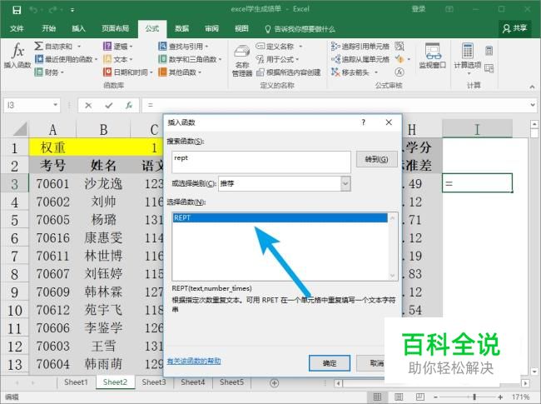Click the Select All corner triangle
Screen dimensions: 541x404
20,129
